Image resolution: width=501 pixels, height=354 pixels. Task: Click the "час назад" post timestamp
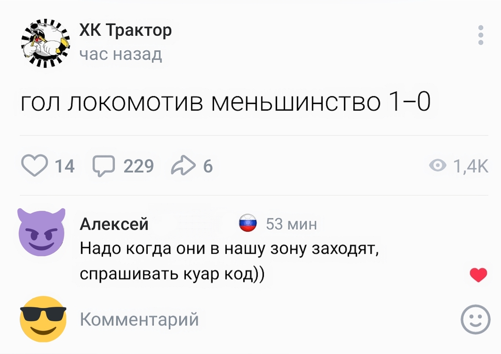121,54
